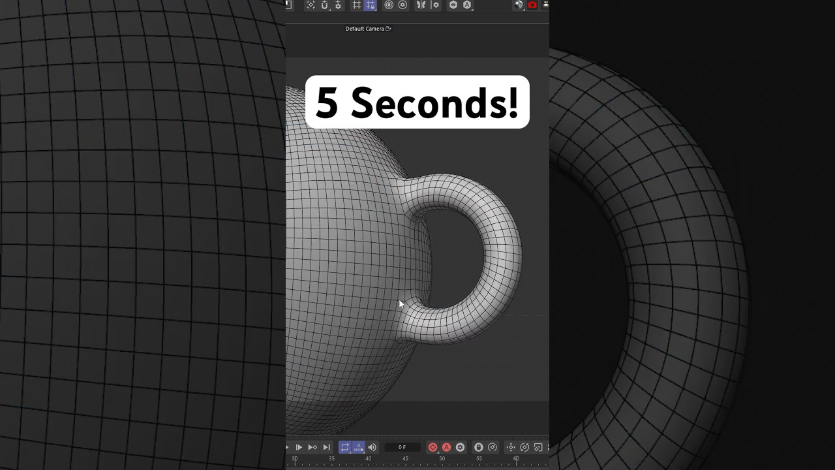Click the grid workplane icon
The height and width of the screenshot is (470, 835).
357,5
